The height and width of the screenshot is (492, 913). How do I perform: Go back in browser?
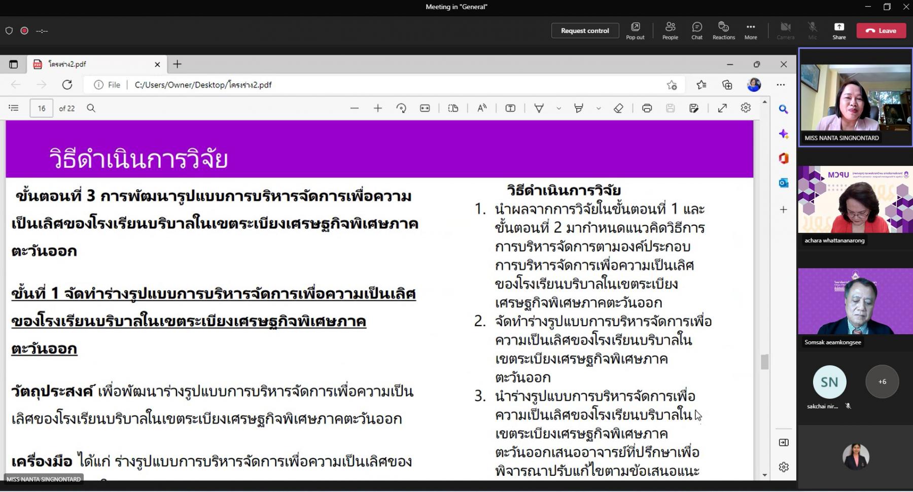click(16, 85)
